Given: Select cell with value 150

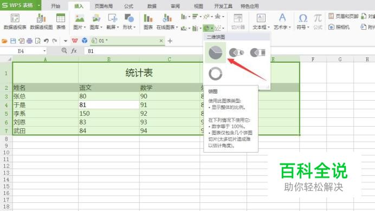Looking at the screenshot, I should pyautogui.click(x=109, y=114).
